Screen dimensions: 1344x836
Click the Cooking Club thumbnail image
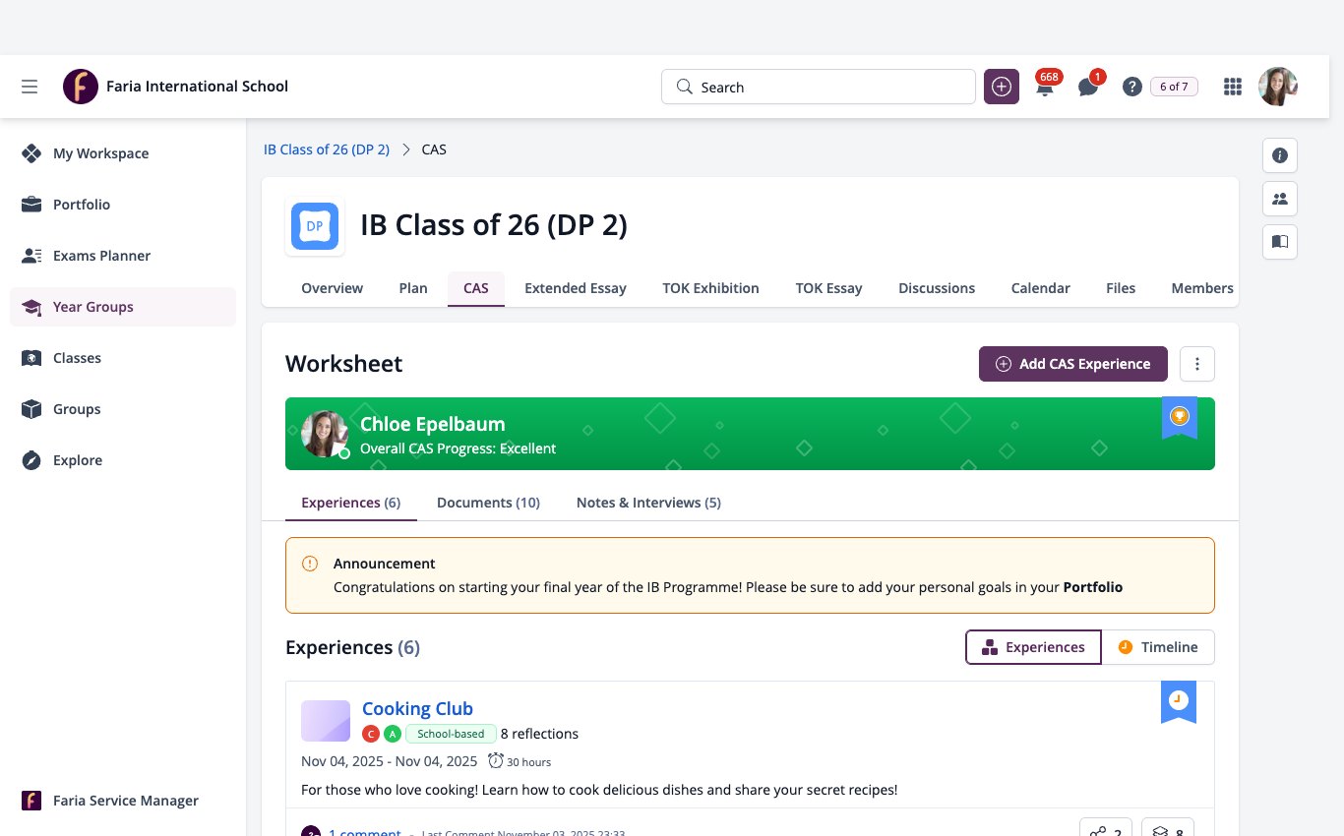pyautogui.click(x=326, y=721)
